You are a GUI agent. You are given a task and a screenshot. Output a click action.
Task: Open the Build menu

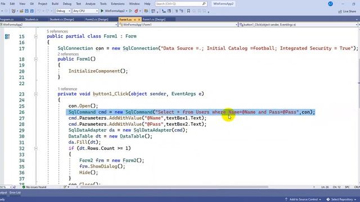click(55, 4)
